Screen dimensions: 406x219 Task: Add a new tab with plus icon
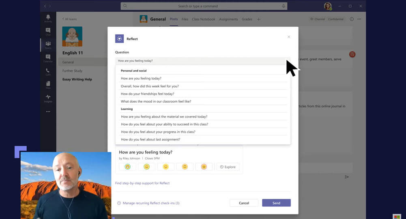pos(258,19)
